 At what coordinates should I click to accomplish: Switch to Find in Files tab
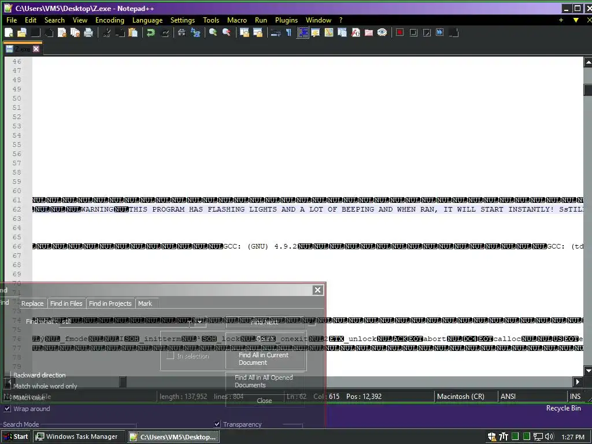pos(66,304)
